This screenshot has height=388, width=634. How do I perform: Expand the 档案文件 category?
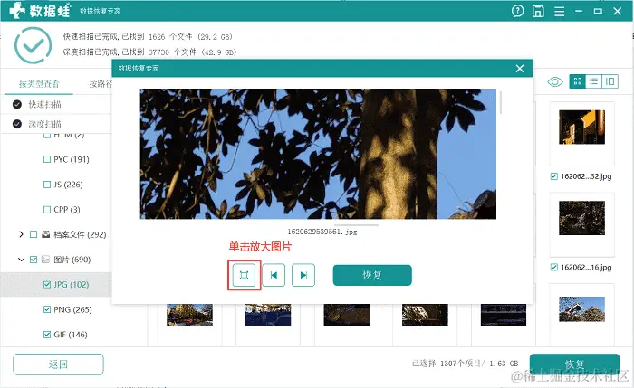point(21,234)
